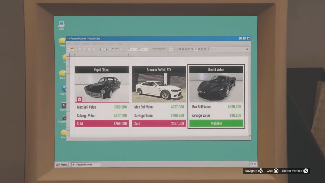
Task: Open the Help menu
Action: (x=119, y=44)
